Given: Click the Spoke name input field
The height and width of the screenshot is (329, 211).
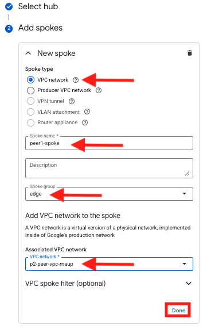Looking at the screenshot, I should click(x=109, y=143).
